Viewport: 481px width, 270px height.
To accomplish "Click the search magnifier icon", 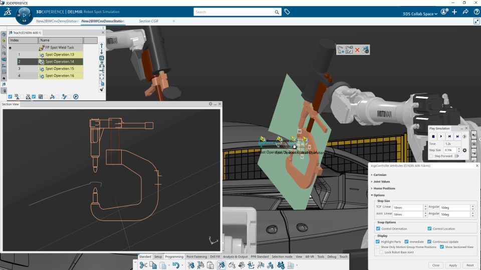I will click(277, 12).
